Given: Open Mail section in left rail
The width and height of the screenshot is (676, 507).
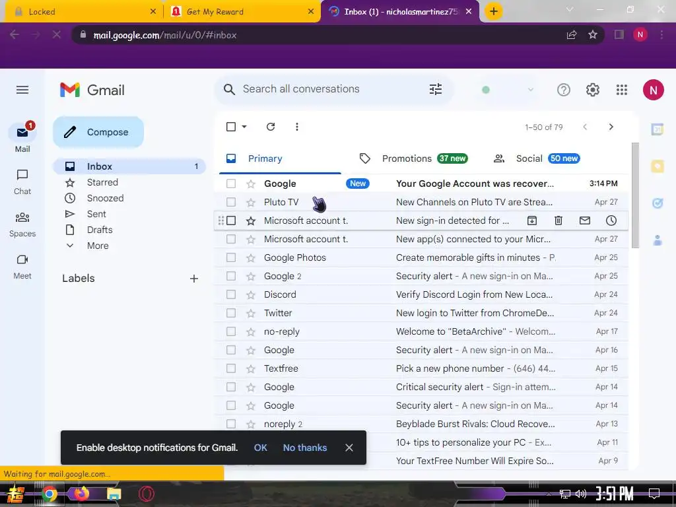Looking at the screenshot, I should [x=22, y=137].
